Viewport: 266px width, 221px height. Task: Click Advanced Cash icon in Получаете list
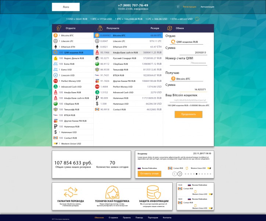coord(97,92)
